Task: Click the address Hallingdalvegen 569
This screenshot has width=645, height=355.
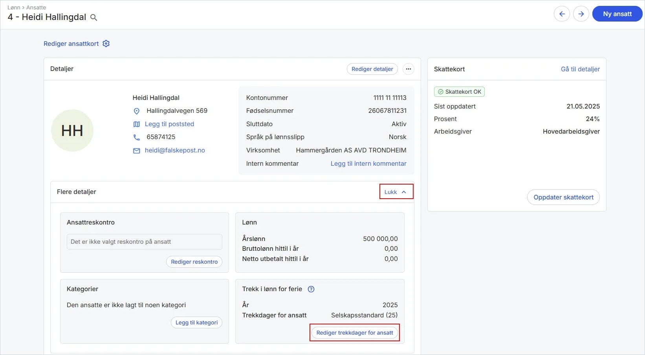Action: point(177,110)
